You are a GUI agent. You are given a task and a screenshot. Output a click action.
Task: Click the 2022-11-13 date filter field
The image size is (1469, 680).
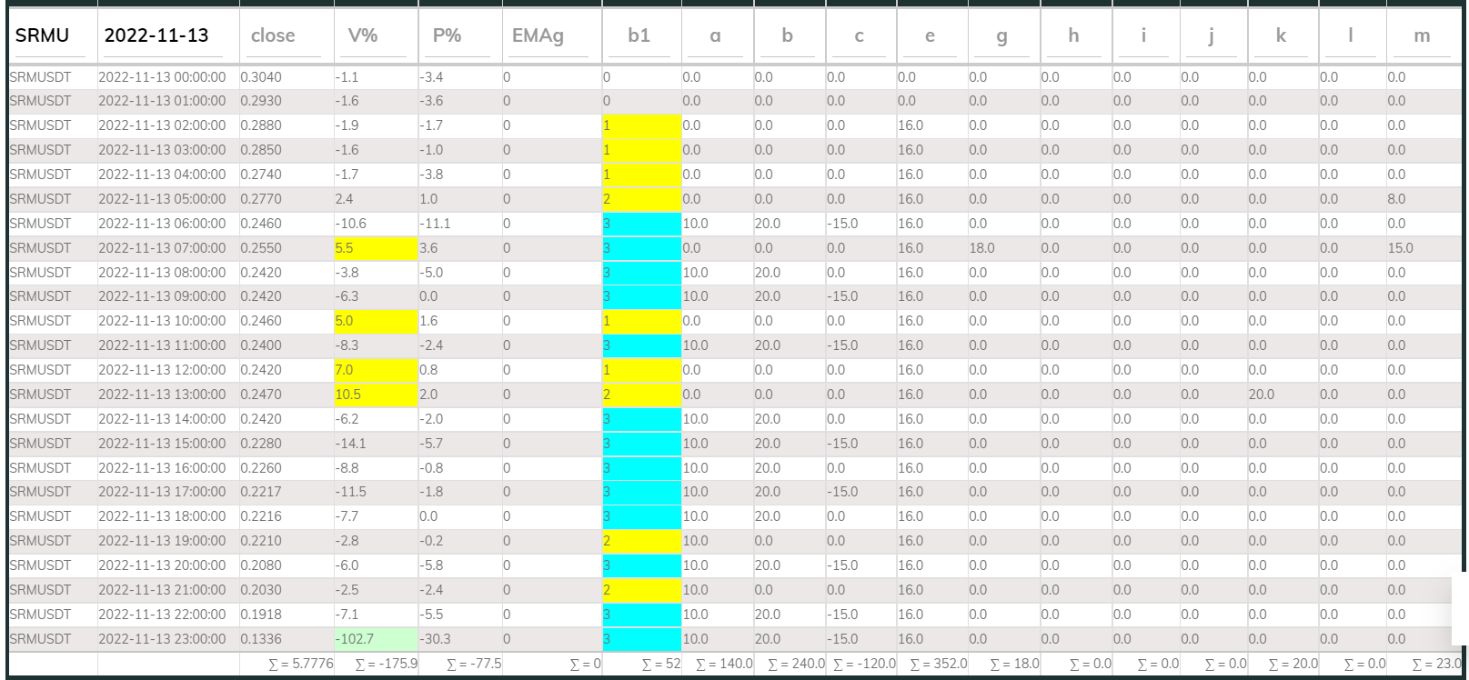(167, 36)
